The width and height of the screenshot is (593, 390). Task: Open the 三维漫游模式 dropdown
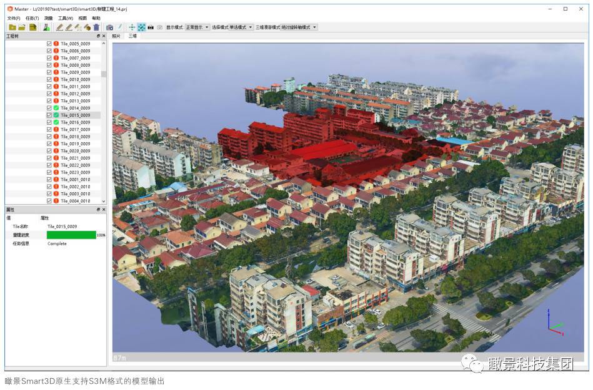click(x=299, y=27)
